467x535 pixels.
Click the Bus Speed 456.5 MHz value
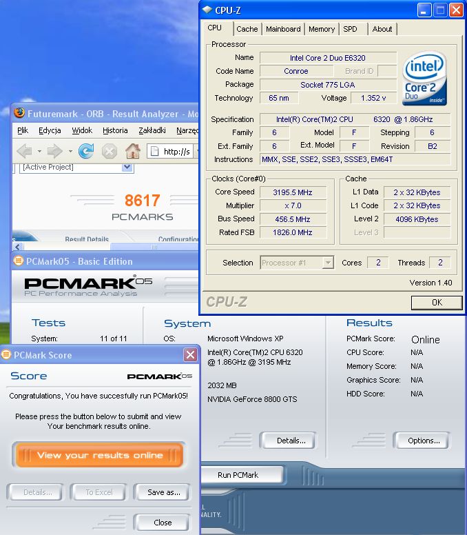tap(293, 219)
